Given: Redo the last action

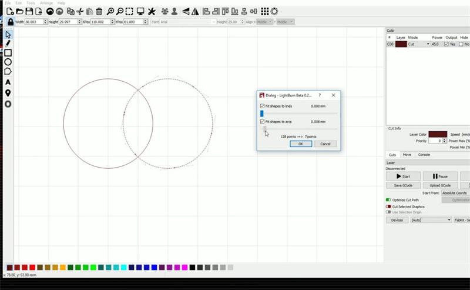Looking at the screenshot, I should point(60,11).
